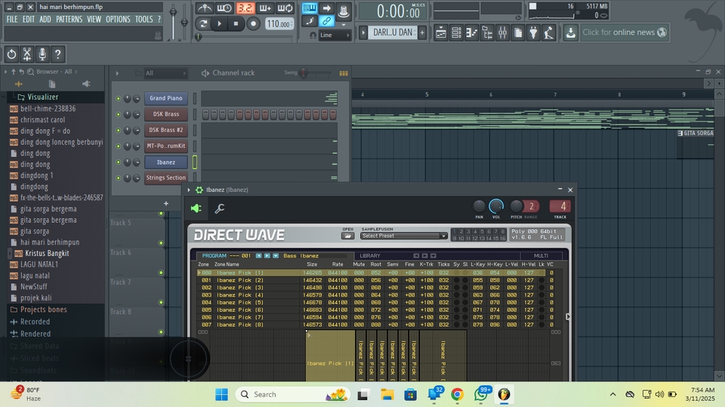Open the PATTERNS menu
Viewport: 725px width, 407px height.
(69, 20)
